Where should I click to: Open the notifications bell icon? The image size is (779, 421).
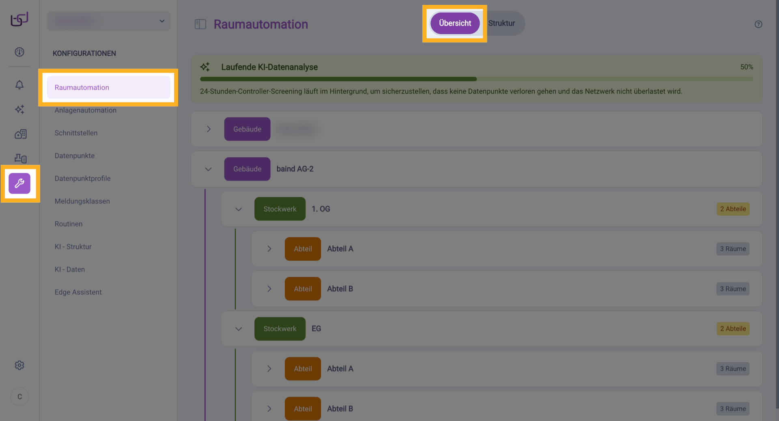(19, 85)
